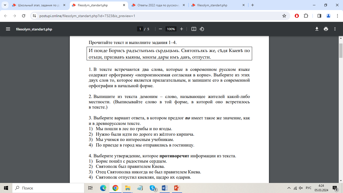
Task: Open Chrome extensions puzzle icon
Action: tap(306, 16)
